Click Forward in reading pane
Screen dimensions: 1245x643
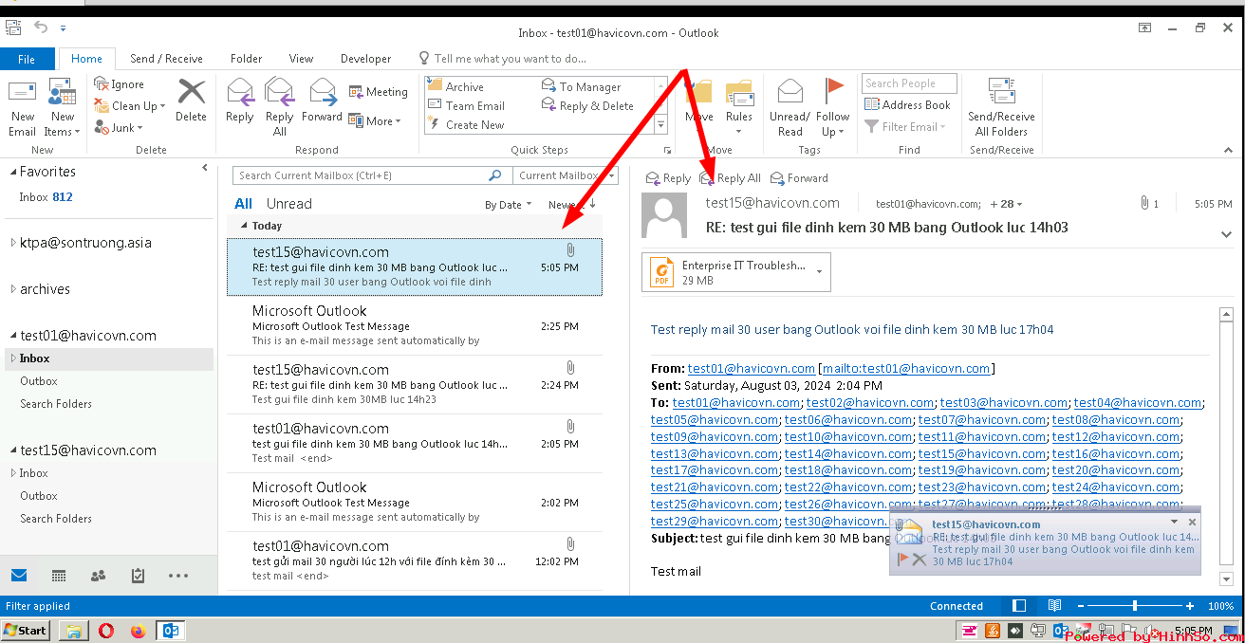pyautogui.click(x=799, y=178)
